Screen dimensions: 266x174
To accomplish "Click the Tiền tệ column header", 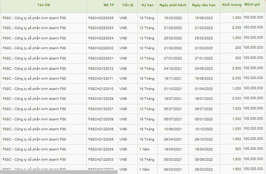I will 128,5.
